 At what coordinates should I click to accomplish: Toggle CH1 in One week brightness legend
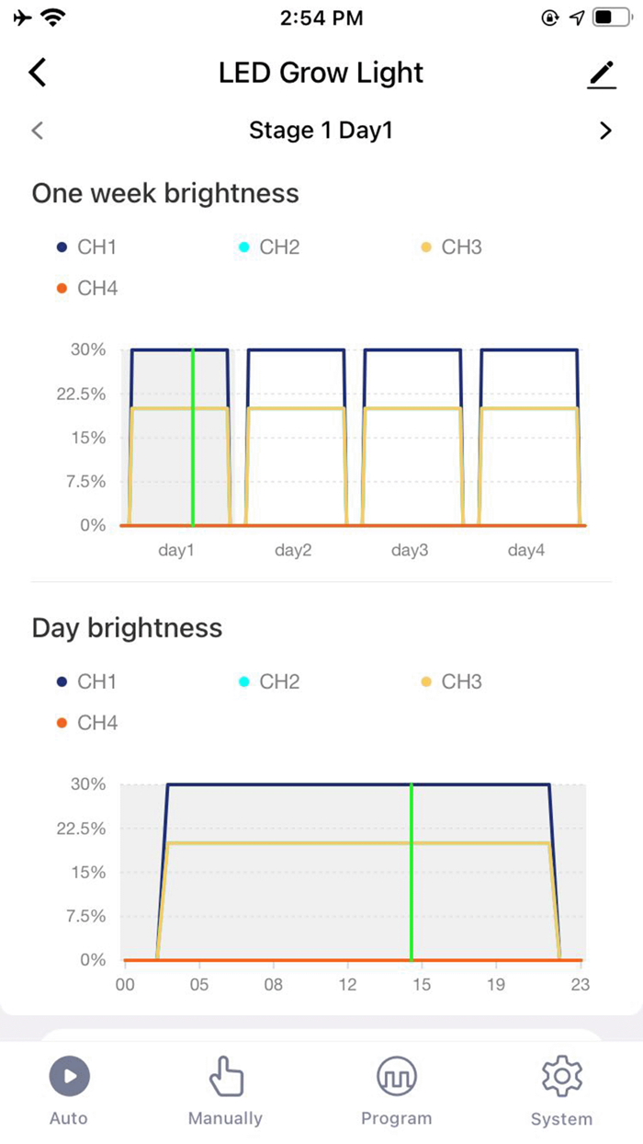[87, 247]
